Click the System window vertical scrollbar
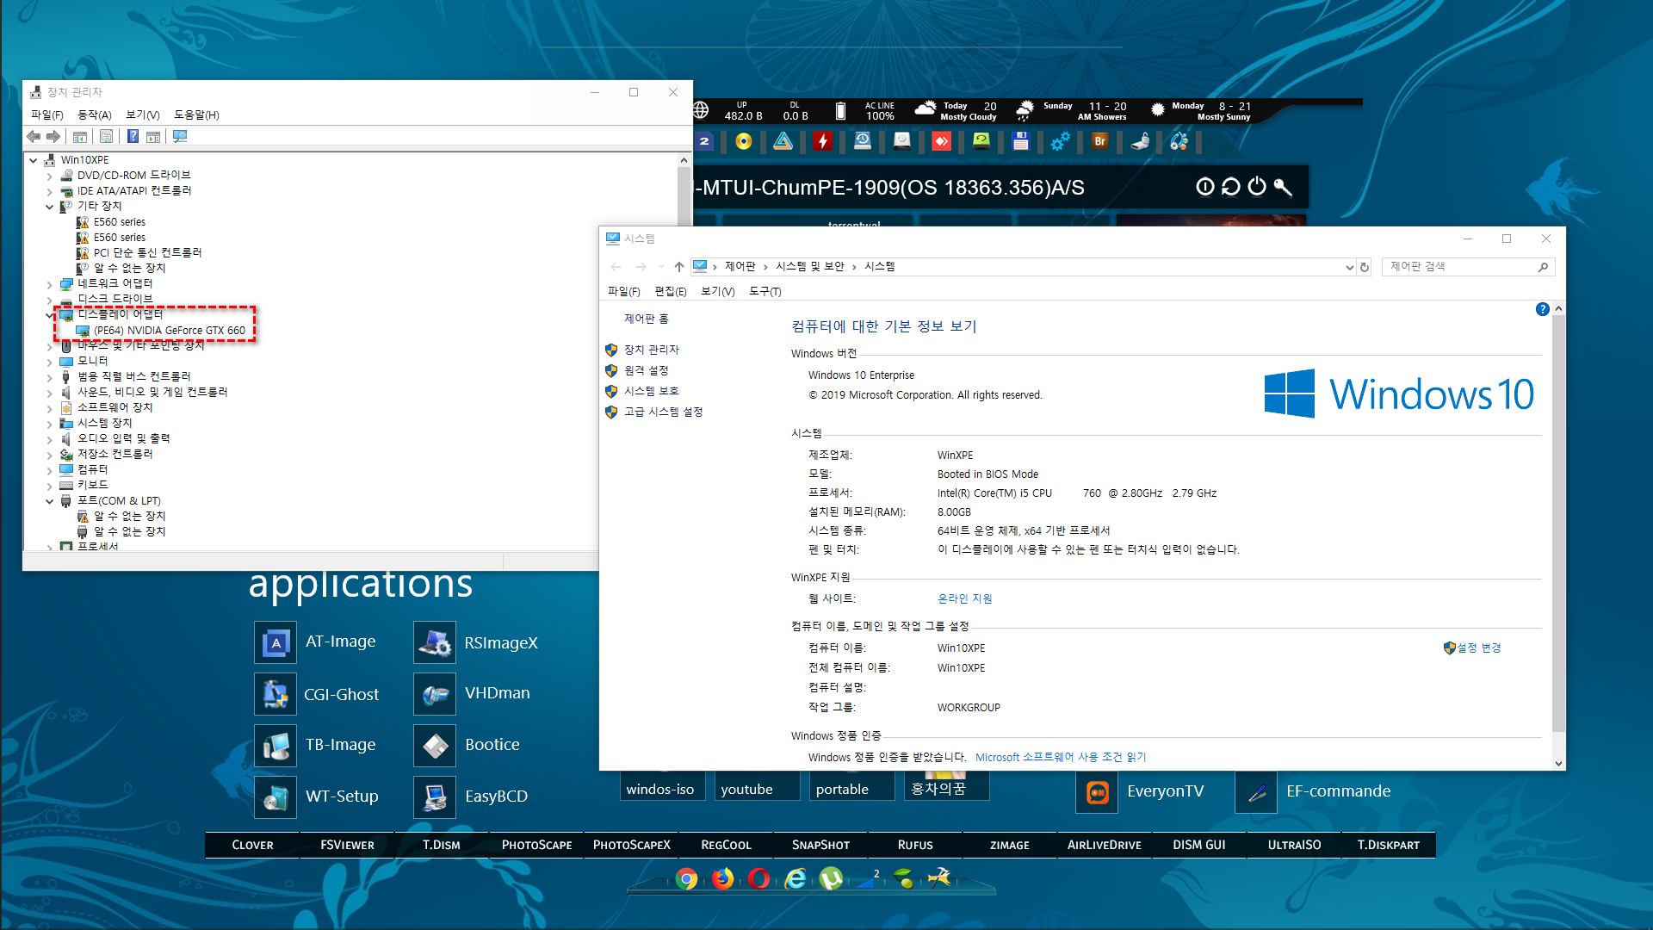 (x=1558, y=525)
